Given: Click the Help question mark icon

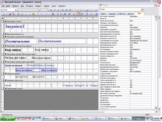Looking at the screenshot, I should pos(97,14).
